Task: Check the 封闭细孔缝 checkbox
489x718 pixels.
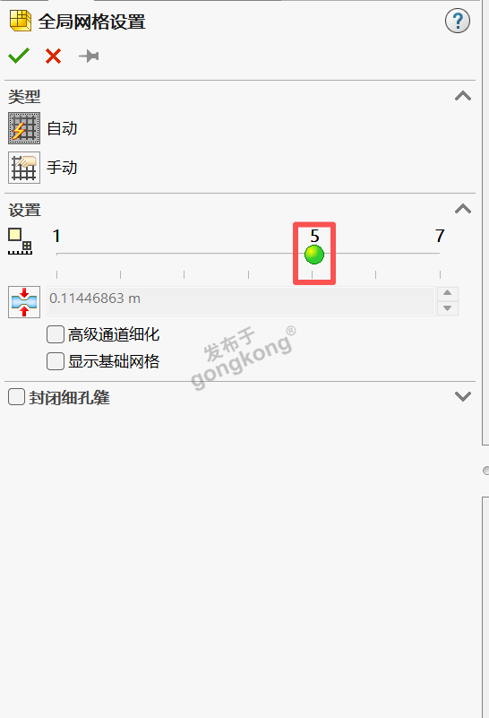Action: pyautogui.click(x=16, y=396)
